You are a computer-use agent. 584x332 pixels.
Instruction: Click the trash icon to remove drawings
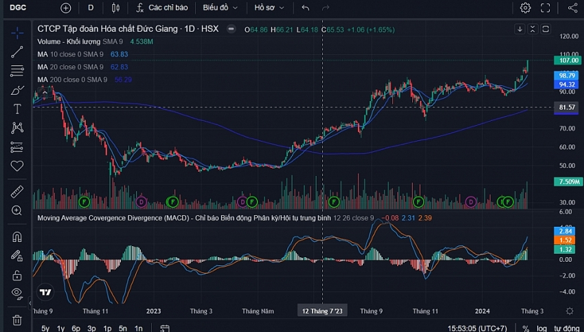[x=17, y=320]
